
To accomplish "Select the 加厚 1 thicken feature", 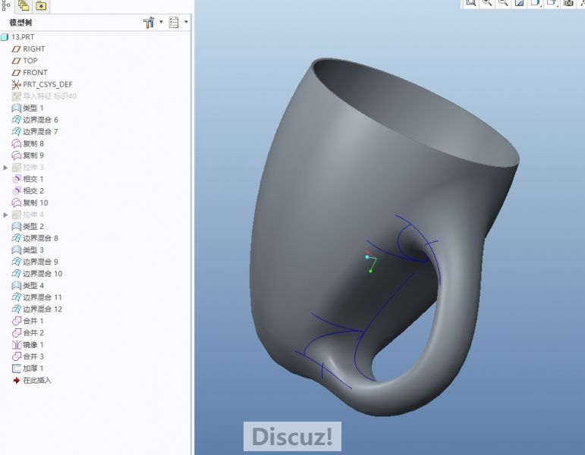I will click(33, 369).
